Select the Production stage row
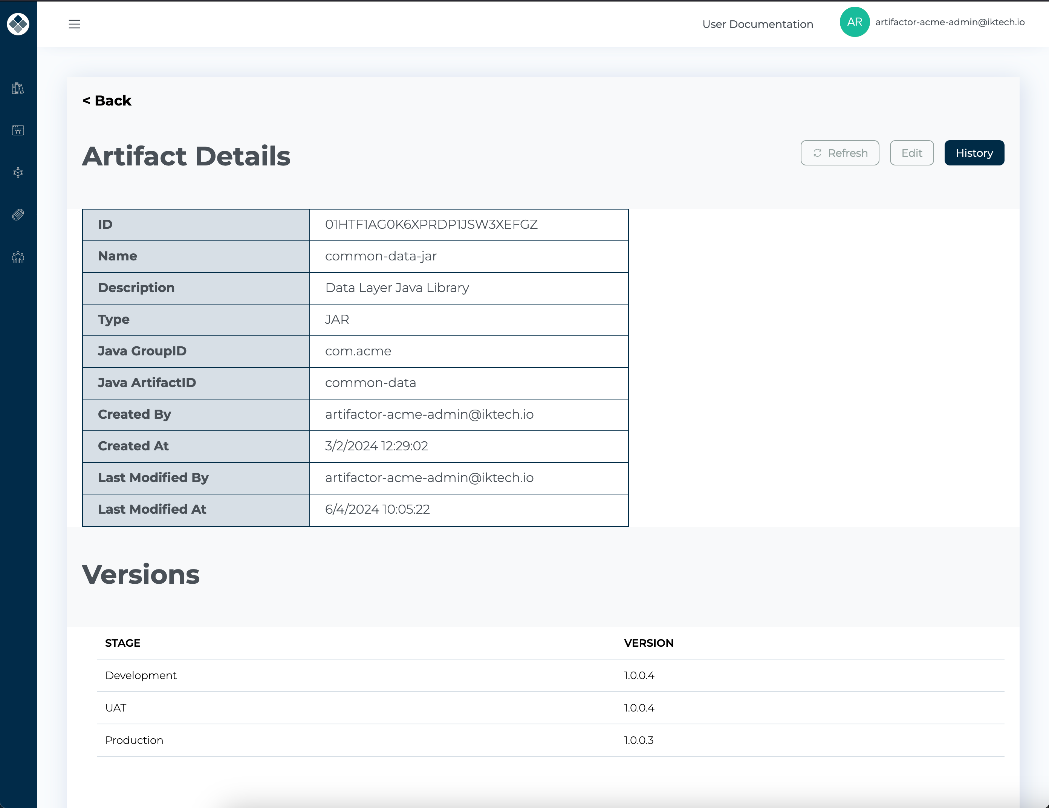The image size is (1049, 808). click(x=134, y=740)
